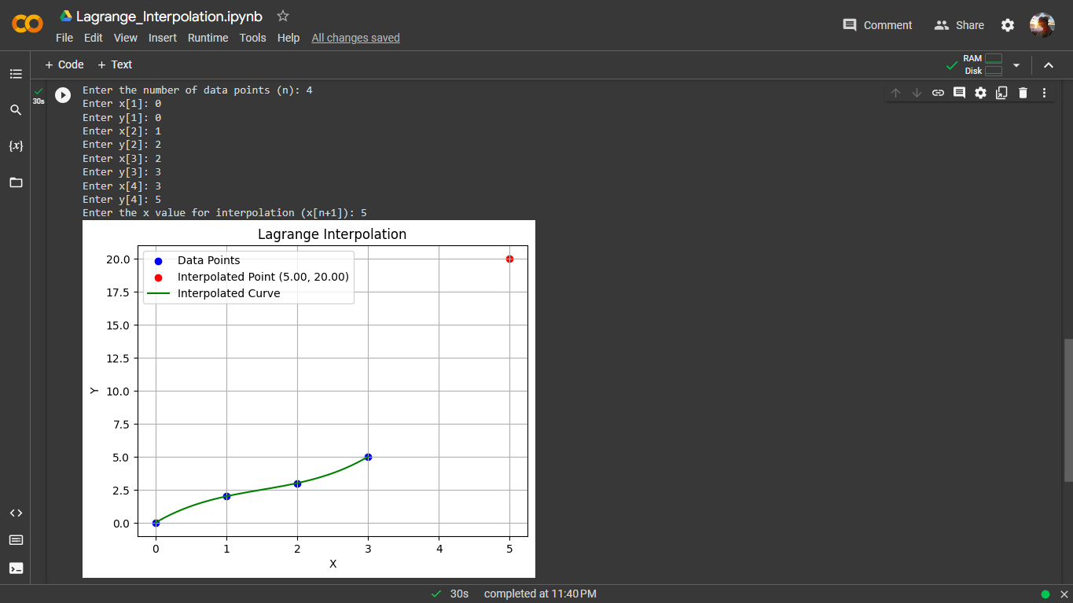Open the Tools menu
1073x603 pixels.
click(253, 38)
